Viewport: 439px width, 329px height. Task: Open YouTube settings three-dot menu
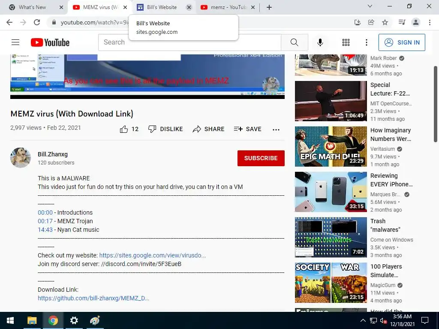click(366, 42)
